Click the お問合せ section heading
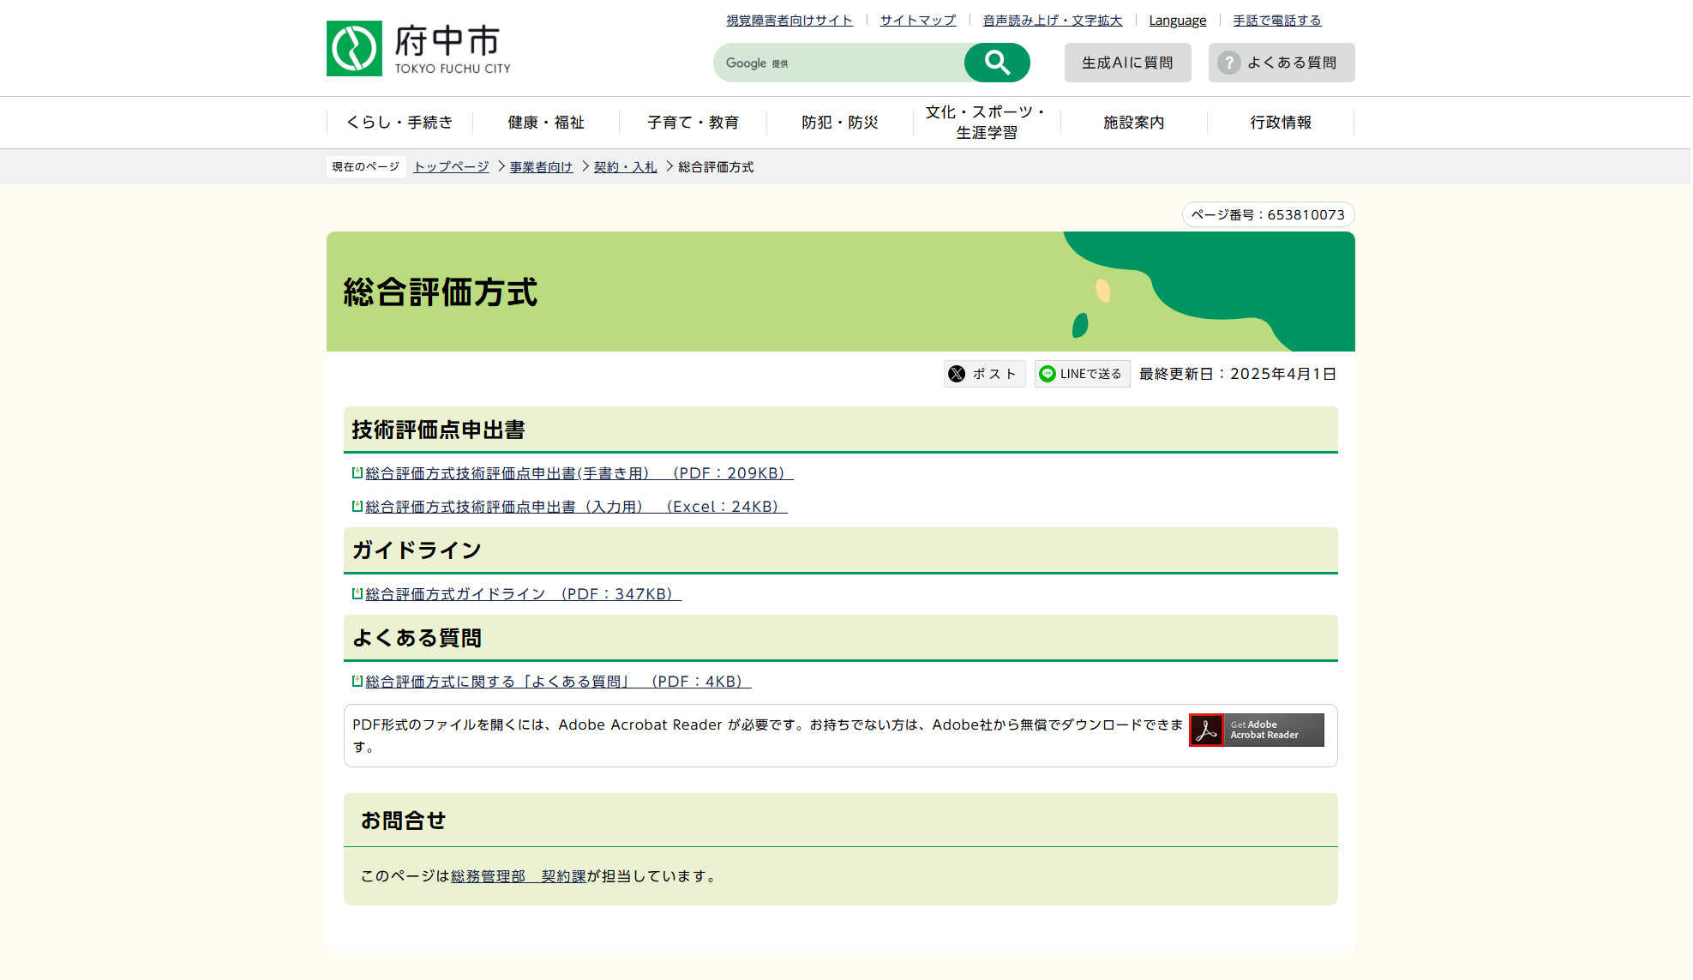 [x=403, y=821]
